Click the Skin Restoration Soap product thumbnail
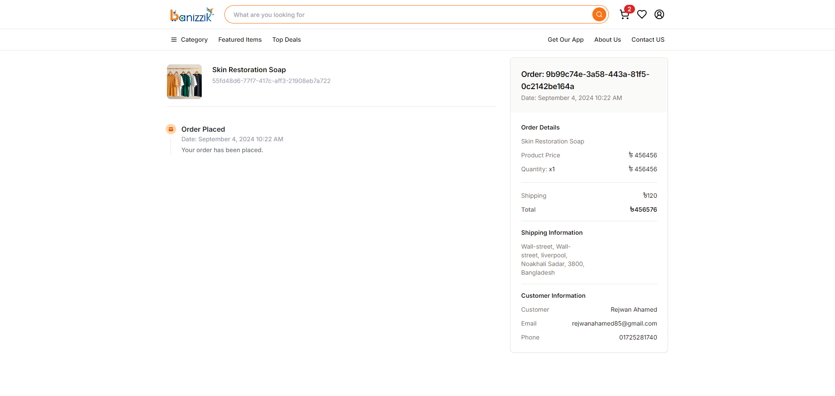This screenshot has height=396, width=835. (x=184, y=82)
